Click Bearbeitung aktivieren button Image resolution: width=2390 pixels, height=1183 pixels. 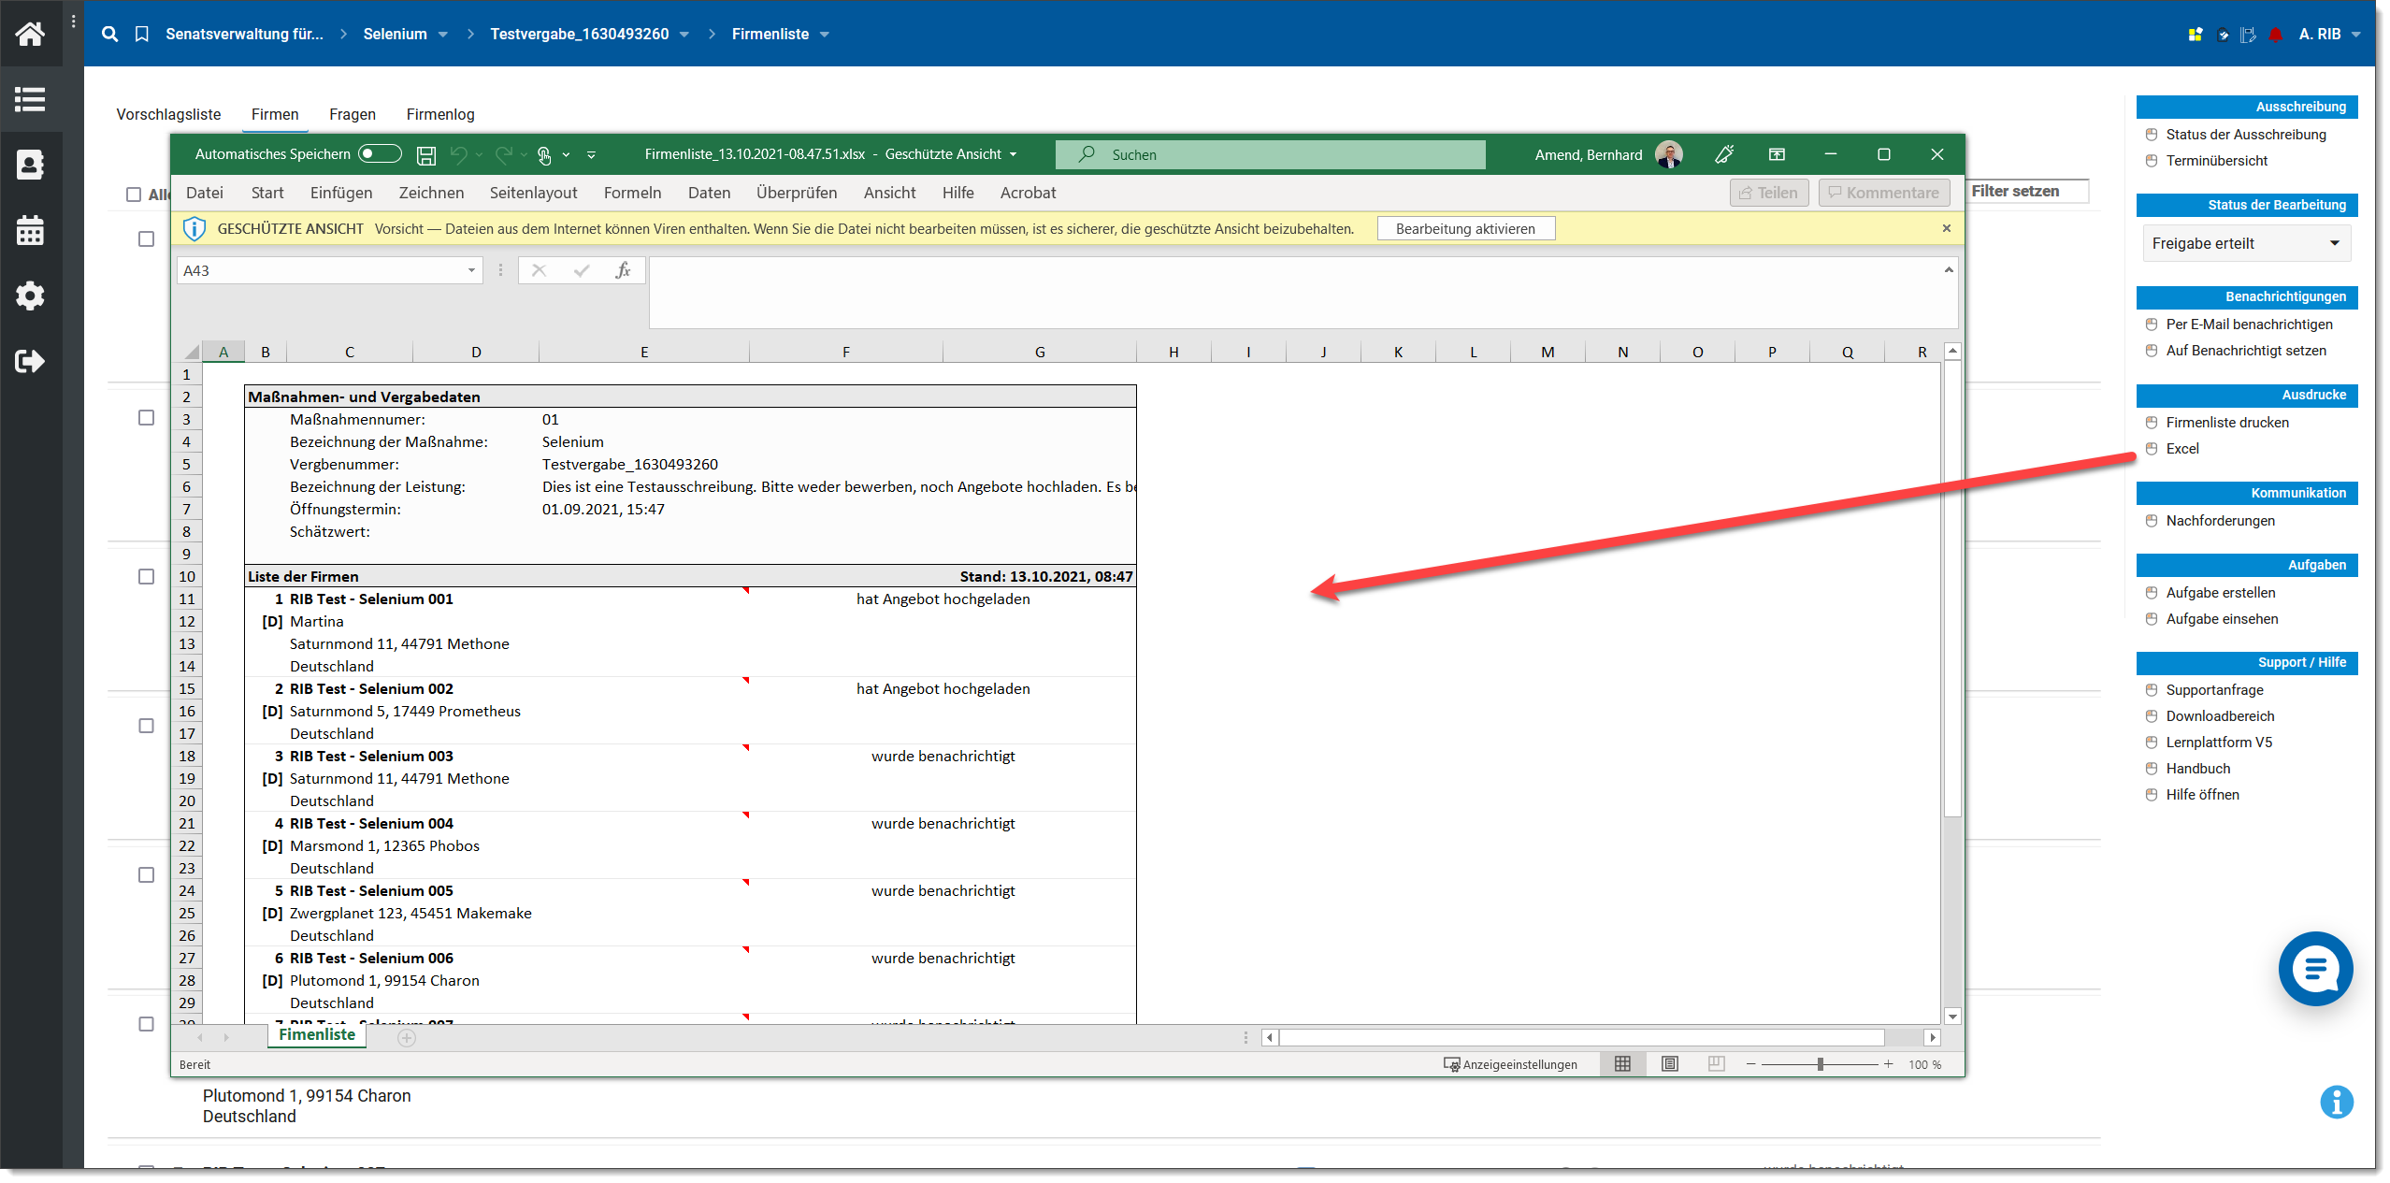click(1465, 228)
